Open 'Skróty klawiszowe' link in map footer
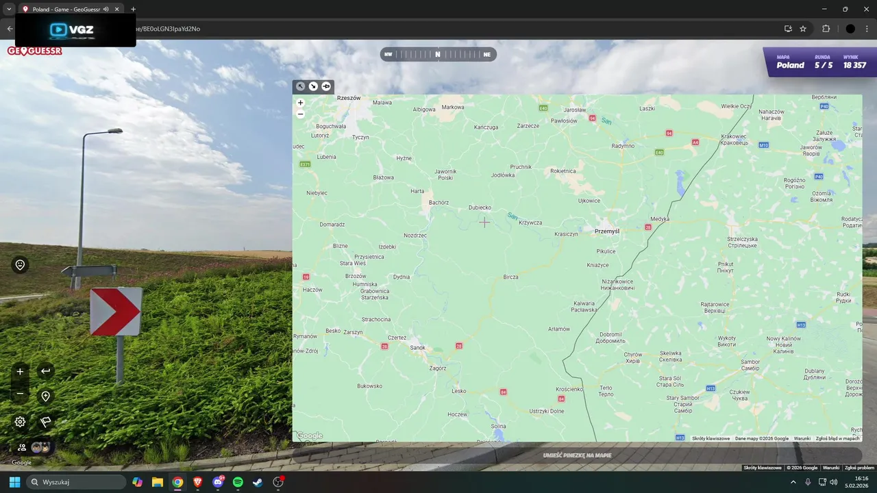This screenshot has width=877, height=493. [x=711, y=438]
